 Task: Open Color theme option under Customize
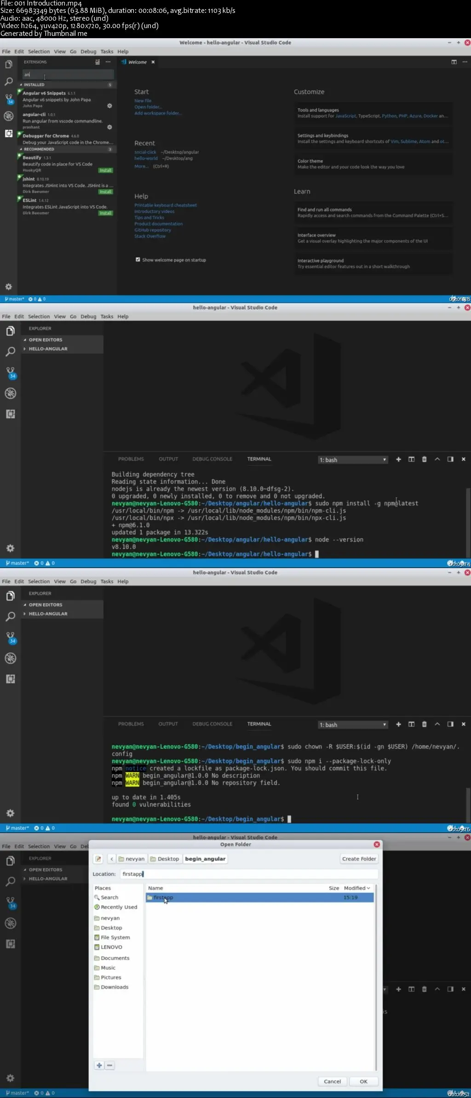[x=373, y=164]
